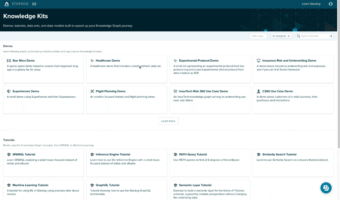Click the page's vertical scrollbar

(339, 74)
